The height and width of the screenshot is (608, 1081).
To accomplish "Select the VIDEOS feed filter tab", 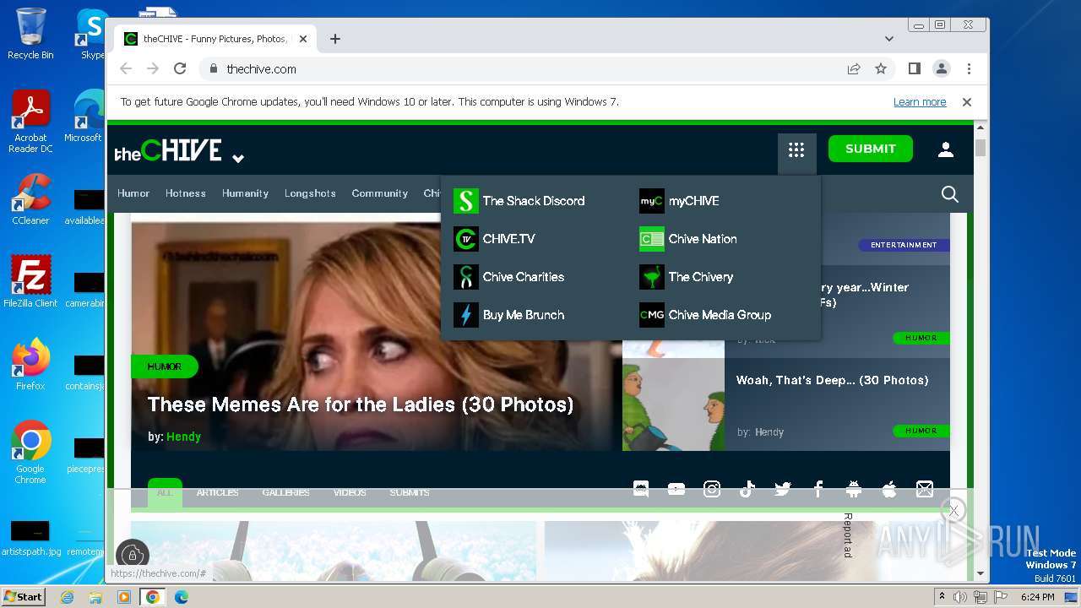I will (350, 492).
